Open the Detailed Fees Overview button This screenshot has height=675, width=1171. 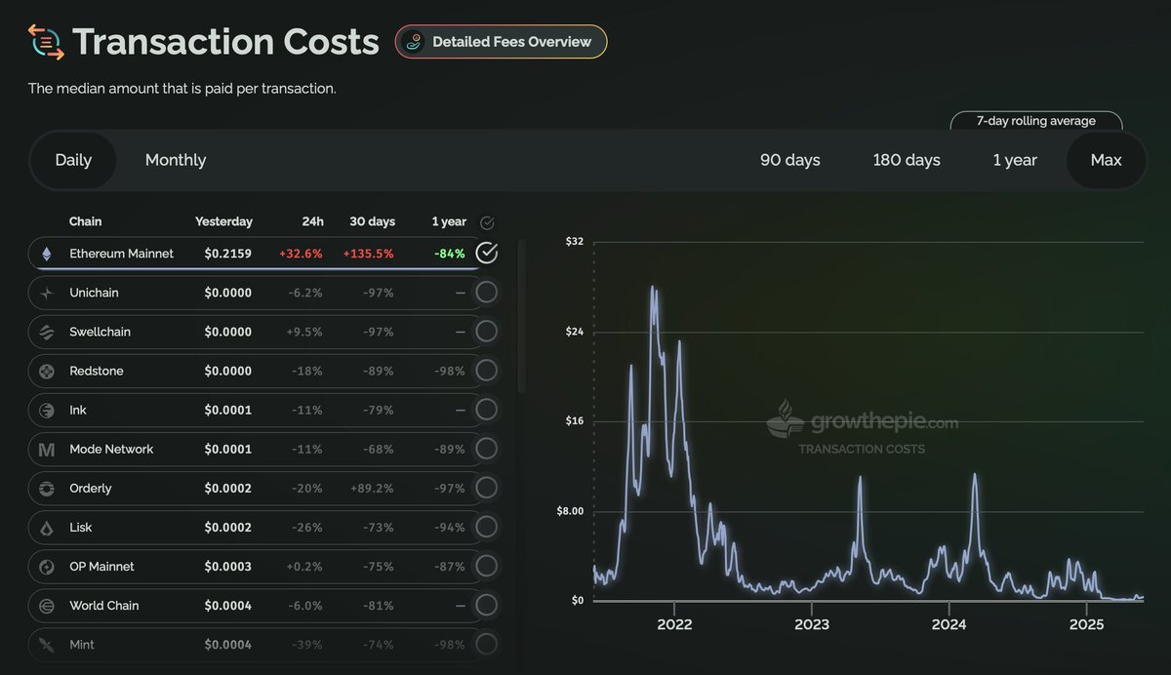click(x=501, y=42)
